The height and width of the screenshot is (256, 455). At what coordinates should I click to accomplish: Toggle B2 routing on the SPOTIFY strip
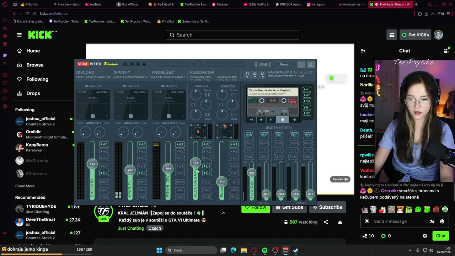[x=142, y=173]
